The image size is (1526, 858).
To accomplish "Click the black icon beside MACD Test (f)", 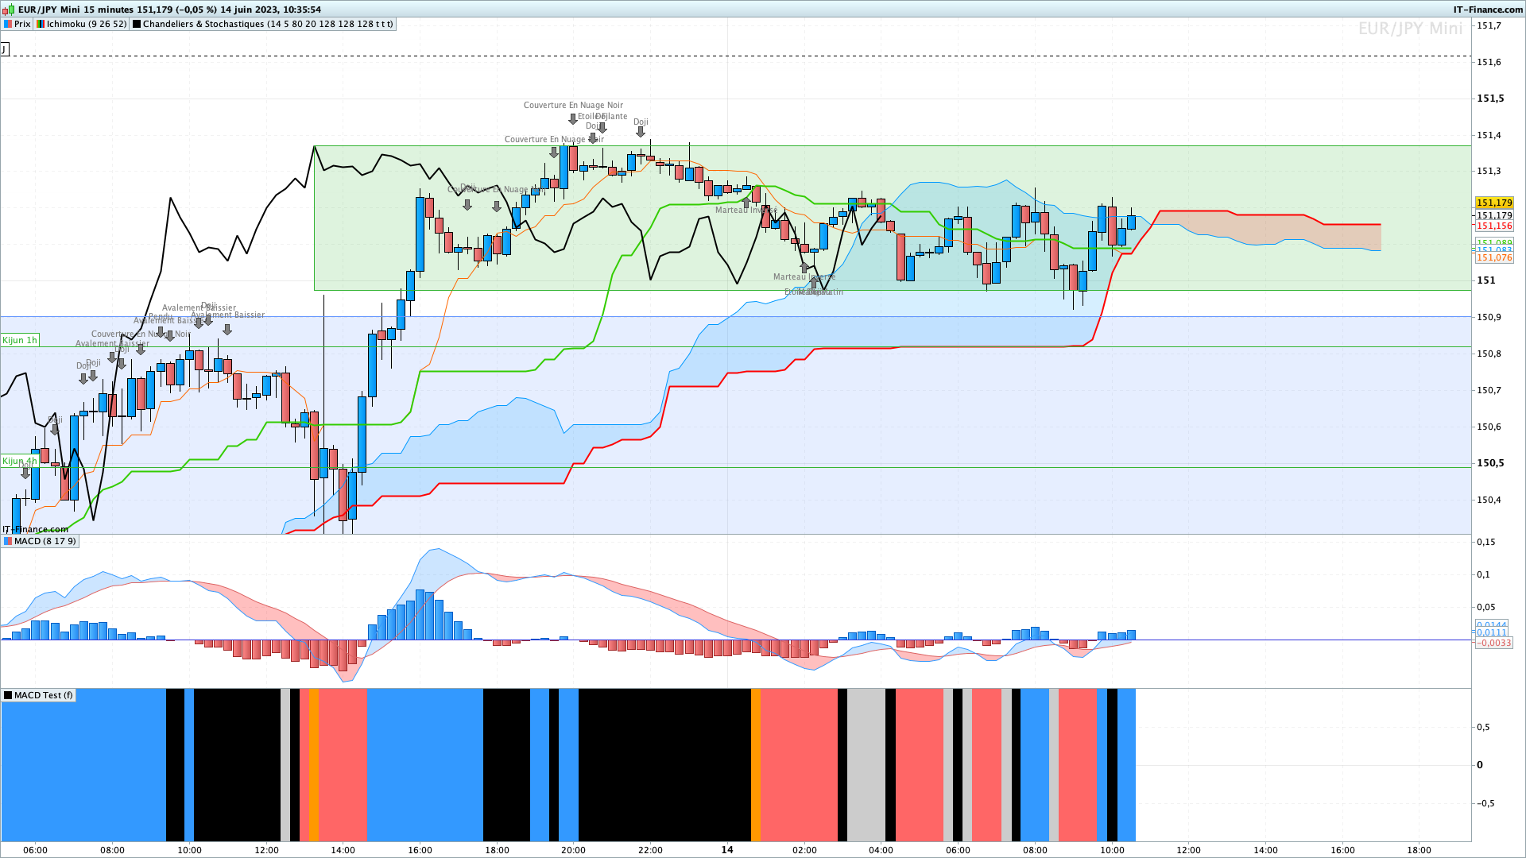I will pyautogui.click(x=7, y=695).
